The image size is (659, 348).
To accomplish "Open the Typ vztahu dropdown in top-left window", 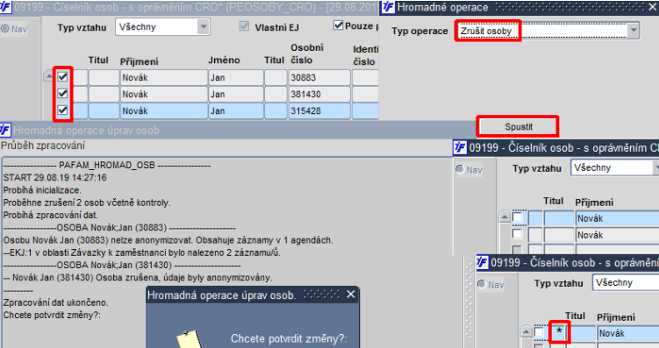I will pos(203,27).
